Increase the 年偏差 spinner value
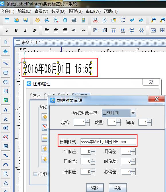The width and height of the screenshot is (166, 192). click(x=93, y=150)
